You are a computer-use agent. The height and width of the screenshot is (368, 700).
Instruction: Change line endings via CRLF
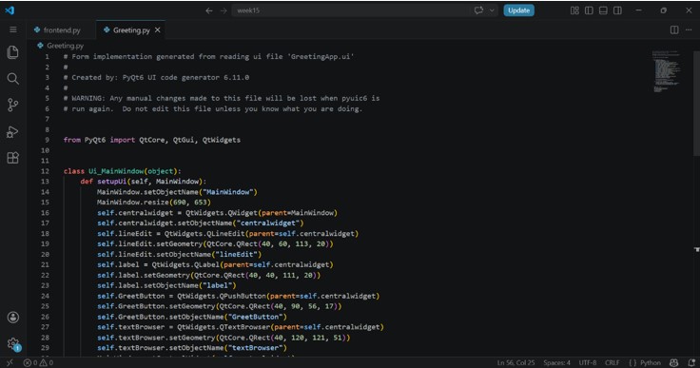(612, 362)
